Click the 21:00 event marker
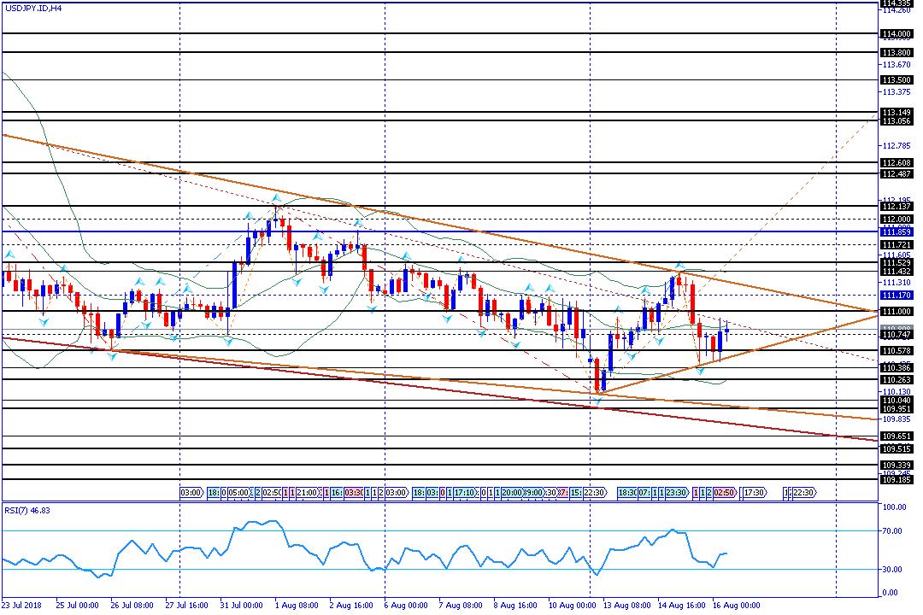923x615 pixels. [x=308, y=492]
